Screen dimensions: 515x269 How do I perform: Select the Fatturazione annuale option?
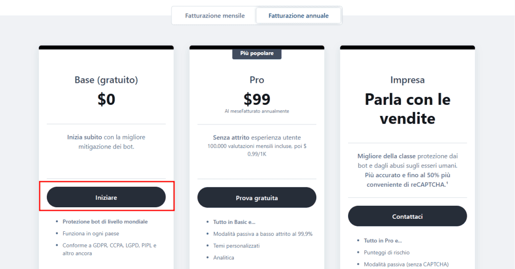298,16
